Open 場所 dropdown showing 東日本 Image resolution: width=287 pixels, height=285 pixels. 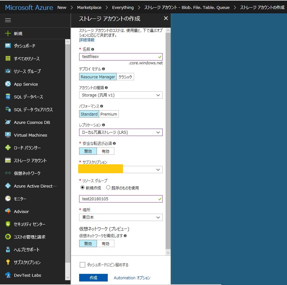(121, 217)
